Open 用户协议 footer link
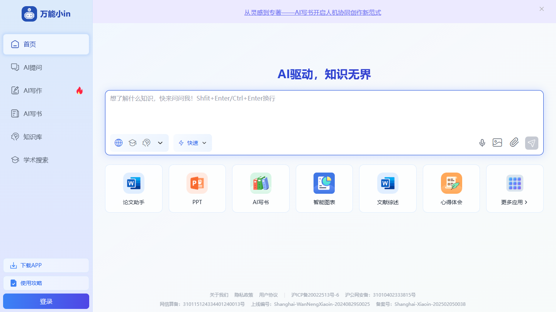This screenshot has height=312, width=556. [x=268, y=295]
